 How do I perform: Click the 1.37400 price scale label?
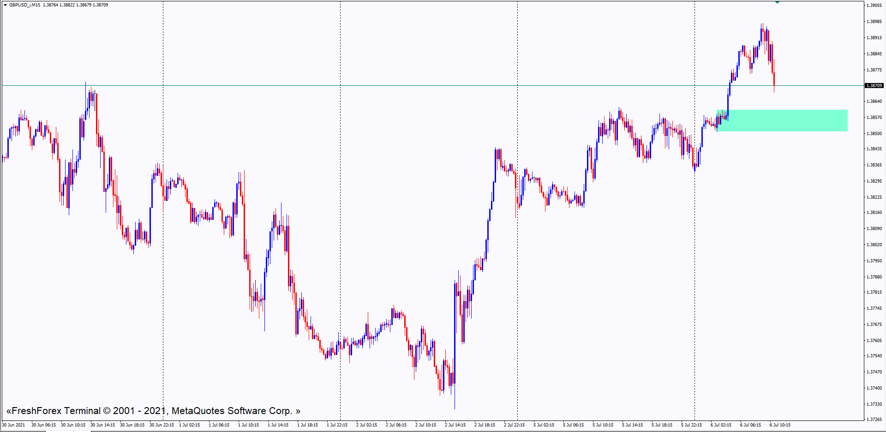tap(874, 388)
